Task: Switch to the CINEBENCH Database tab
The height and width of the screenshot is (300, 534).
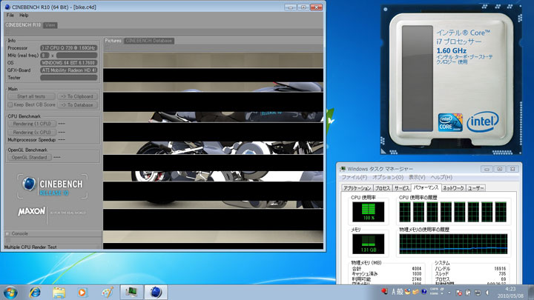Action: (149, 41)
